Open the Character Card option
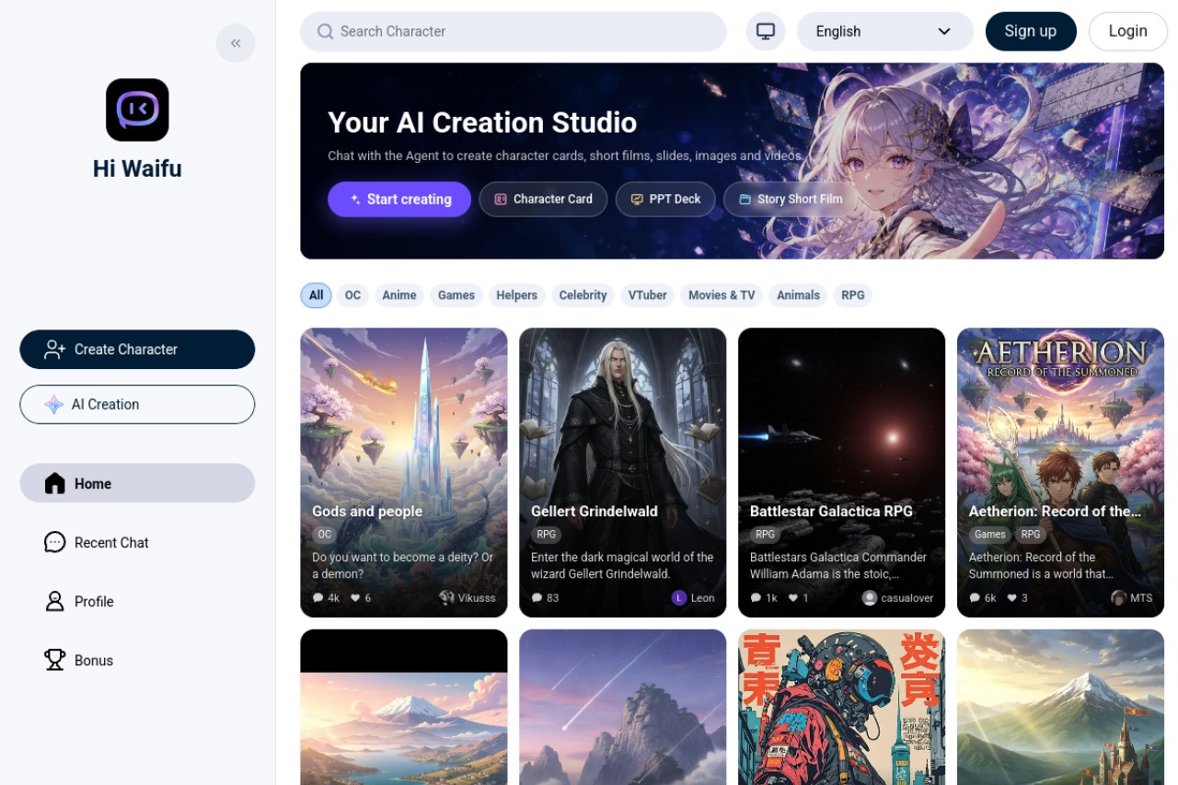The width and height of the screenshot is (1178, 785). point(543,199)
